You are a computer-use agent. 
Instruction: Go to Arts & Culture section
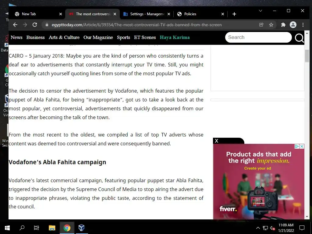(x=64, y=37)
